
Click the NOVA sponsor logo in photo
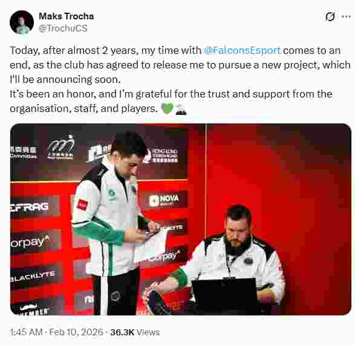tap(164, 200)
